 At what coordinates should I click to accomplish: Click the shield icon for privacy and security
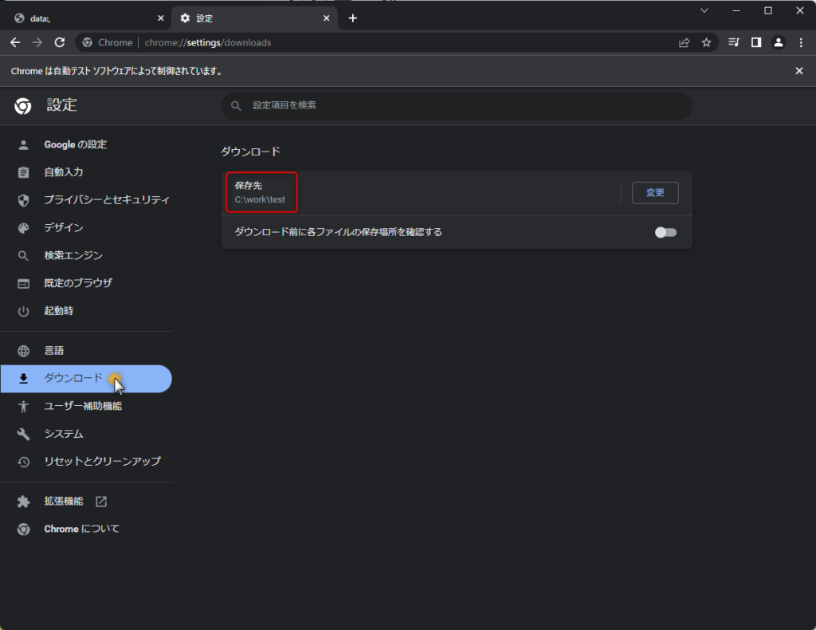[x=23, y=200]
